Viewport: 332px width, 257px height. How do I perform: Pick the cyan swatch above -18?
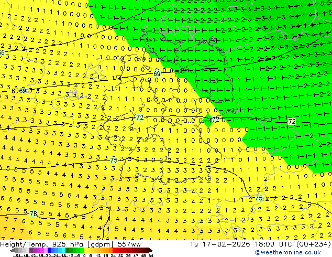(63, 250)
